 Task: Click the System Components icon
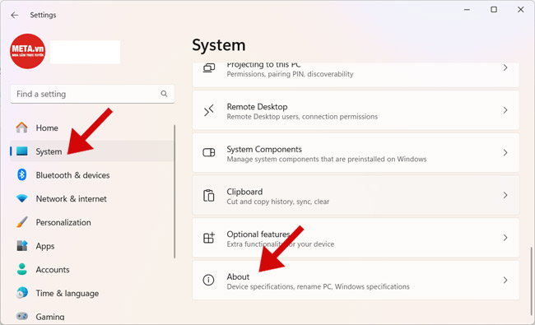tap(209, 152)
